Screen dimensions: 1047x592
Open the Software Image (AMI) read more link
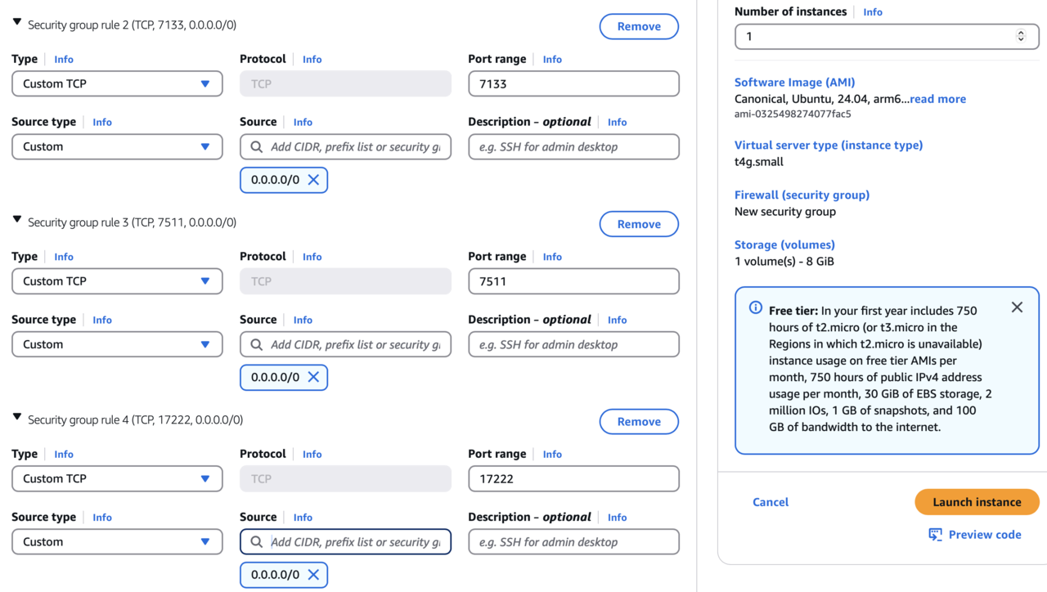tap(937, 99)
